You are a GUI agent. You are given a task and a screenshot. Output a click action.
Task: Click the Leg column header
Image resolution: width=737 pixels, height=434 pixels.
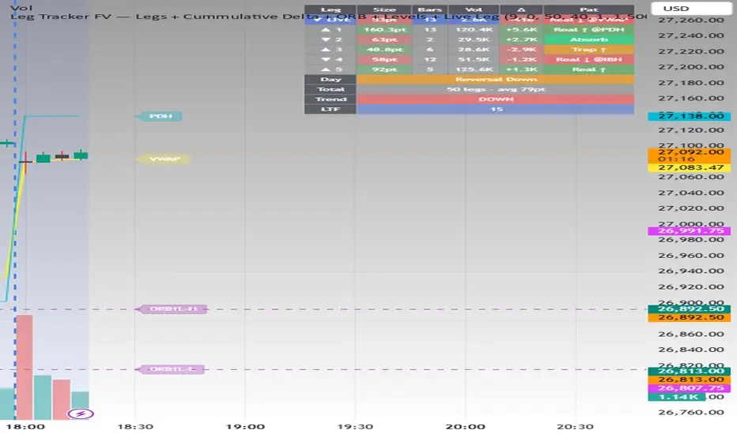coord(331,9)
